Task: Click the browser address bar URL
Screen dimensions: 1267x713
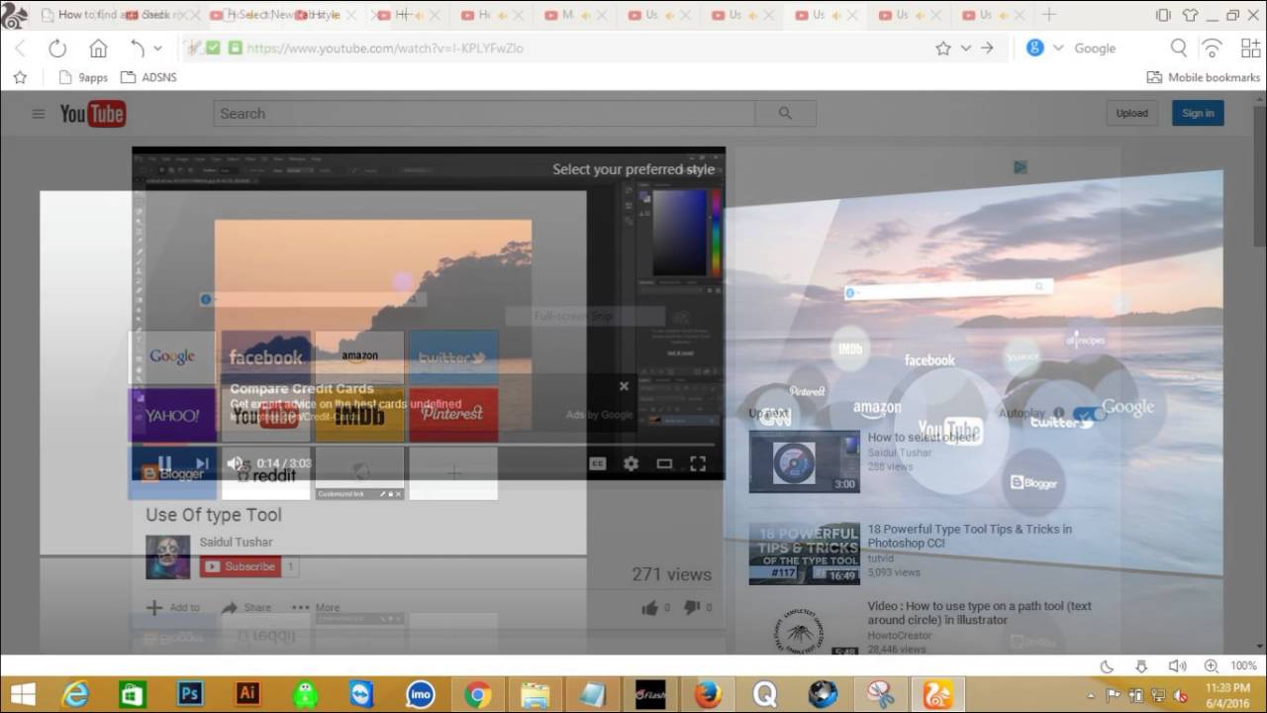Action: pyautogui.click(x=385, y=48)
